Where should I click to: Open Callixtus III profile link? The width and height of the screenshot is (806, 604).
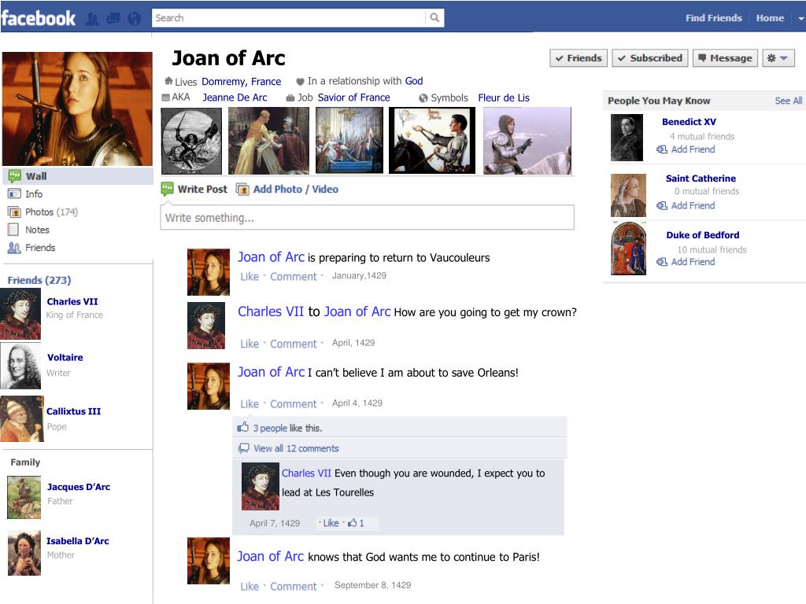point(73,411)
